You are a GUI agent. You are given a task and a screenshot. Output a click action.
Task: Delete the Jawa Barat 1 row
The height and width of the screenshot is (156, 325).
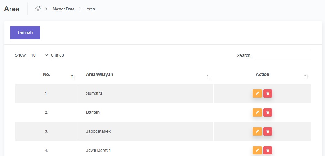point(268,150)
